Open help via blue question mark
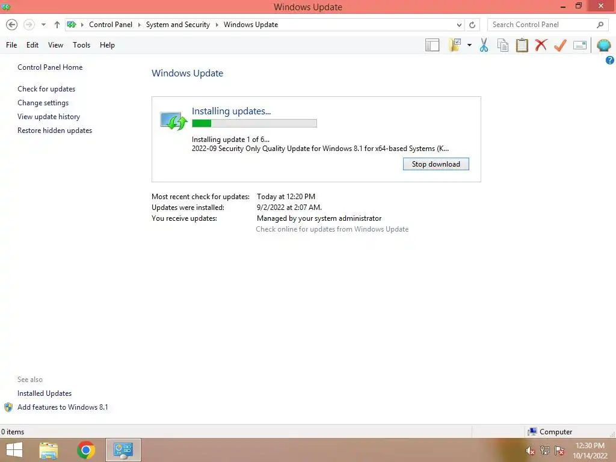 pos(610,60)
